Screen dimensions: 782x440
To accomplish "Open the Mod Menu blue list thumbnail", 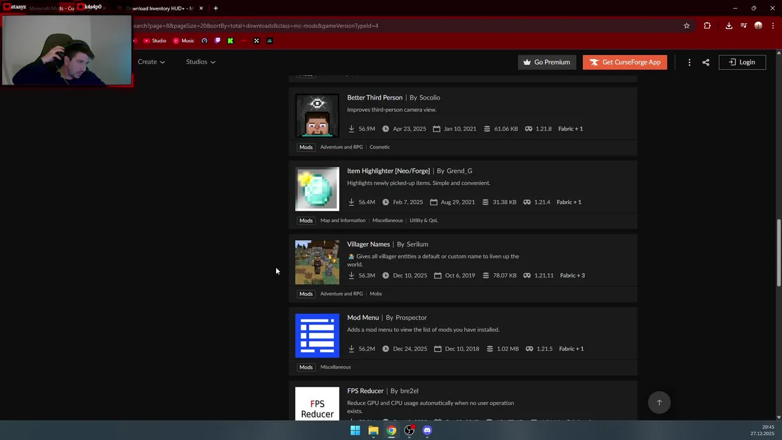I will click(x=317, y=335).
